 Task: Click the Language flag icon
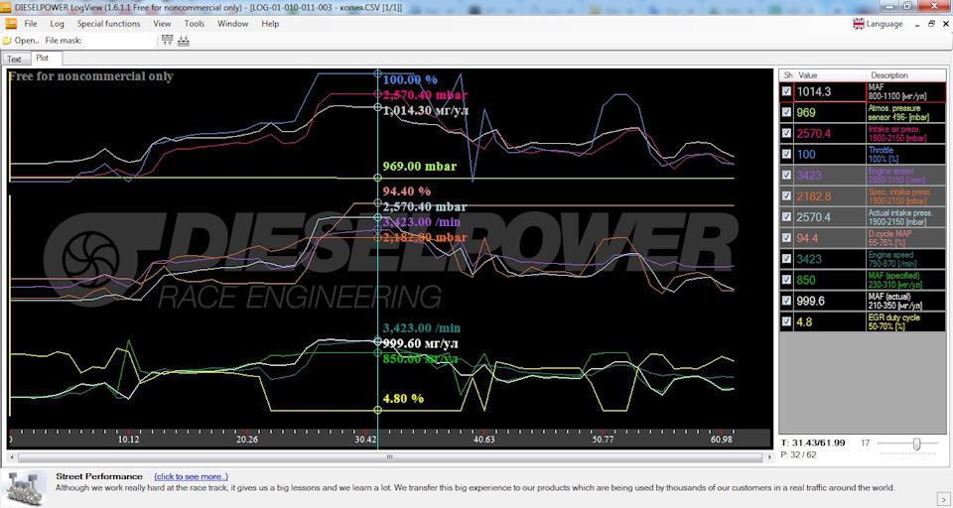[x=858, y=24]
